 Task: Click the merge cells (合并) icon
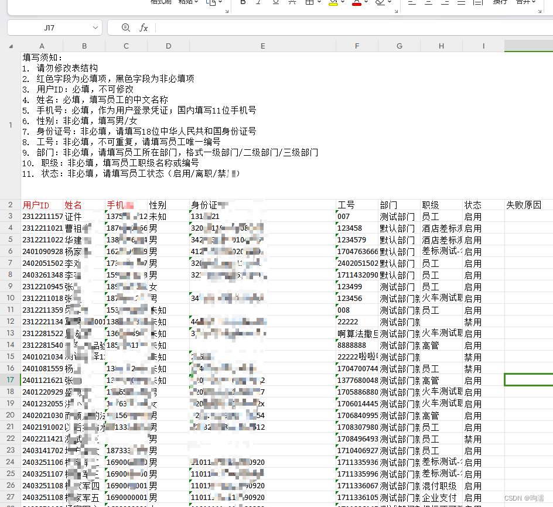coord(523,3)
